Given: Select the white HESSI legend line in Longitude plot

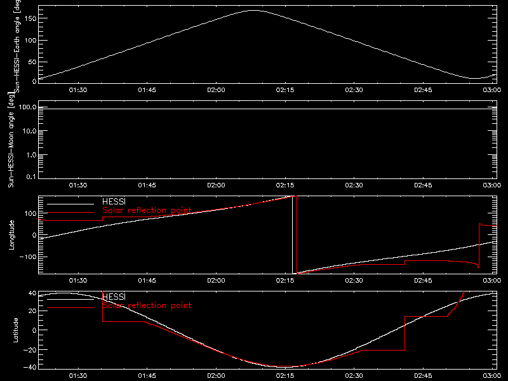Looking at the screenshot, I should [x=70, y=204].
